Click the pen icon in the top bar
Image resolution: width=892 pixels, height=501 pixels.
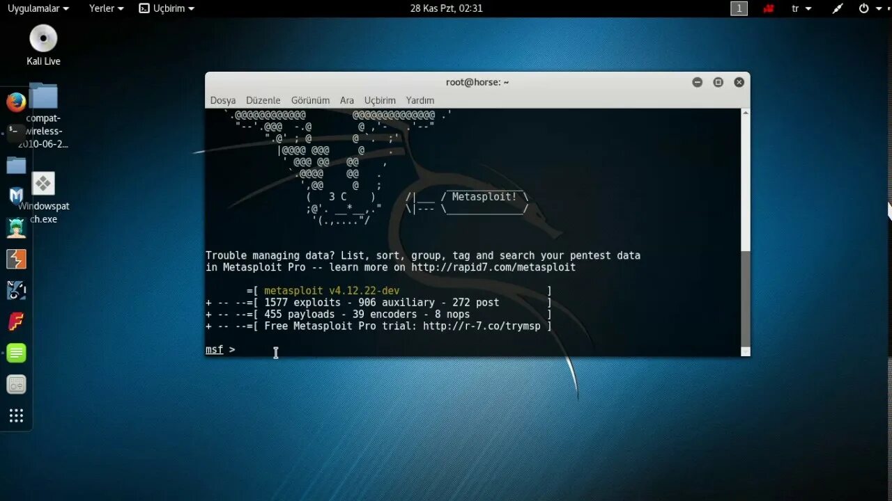click(x=837, y=8)
